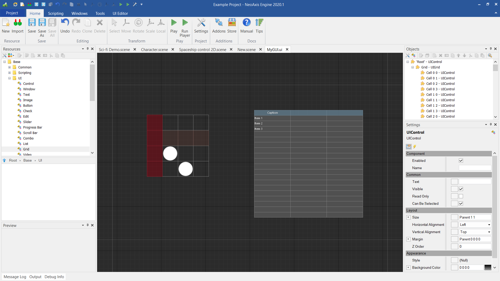This screenshot has height=281, width=500.
Task: Click the Background Color swatch
Action: click(x=488, y=267)
